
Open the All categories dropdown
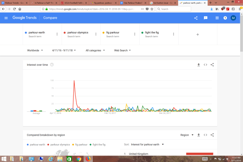[95, 51]
